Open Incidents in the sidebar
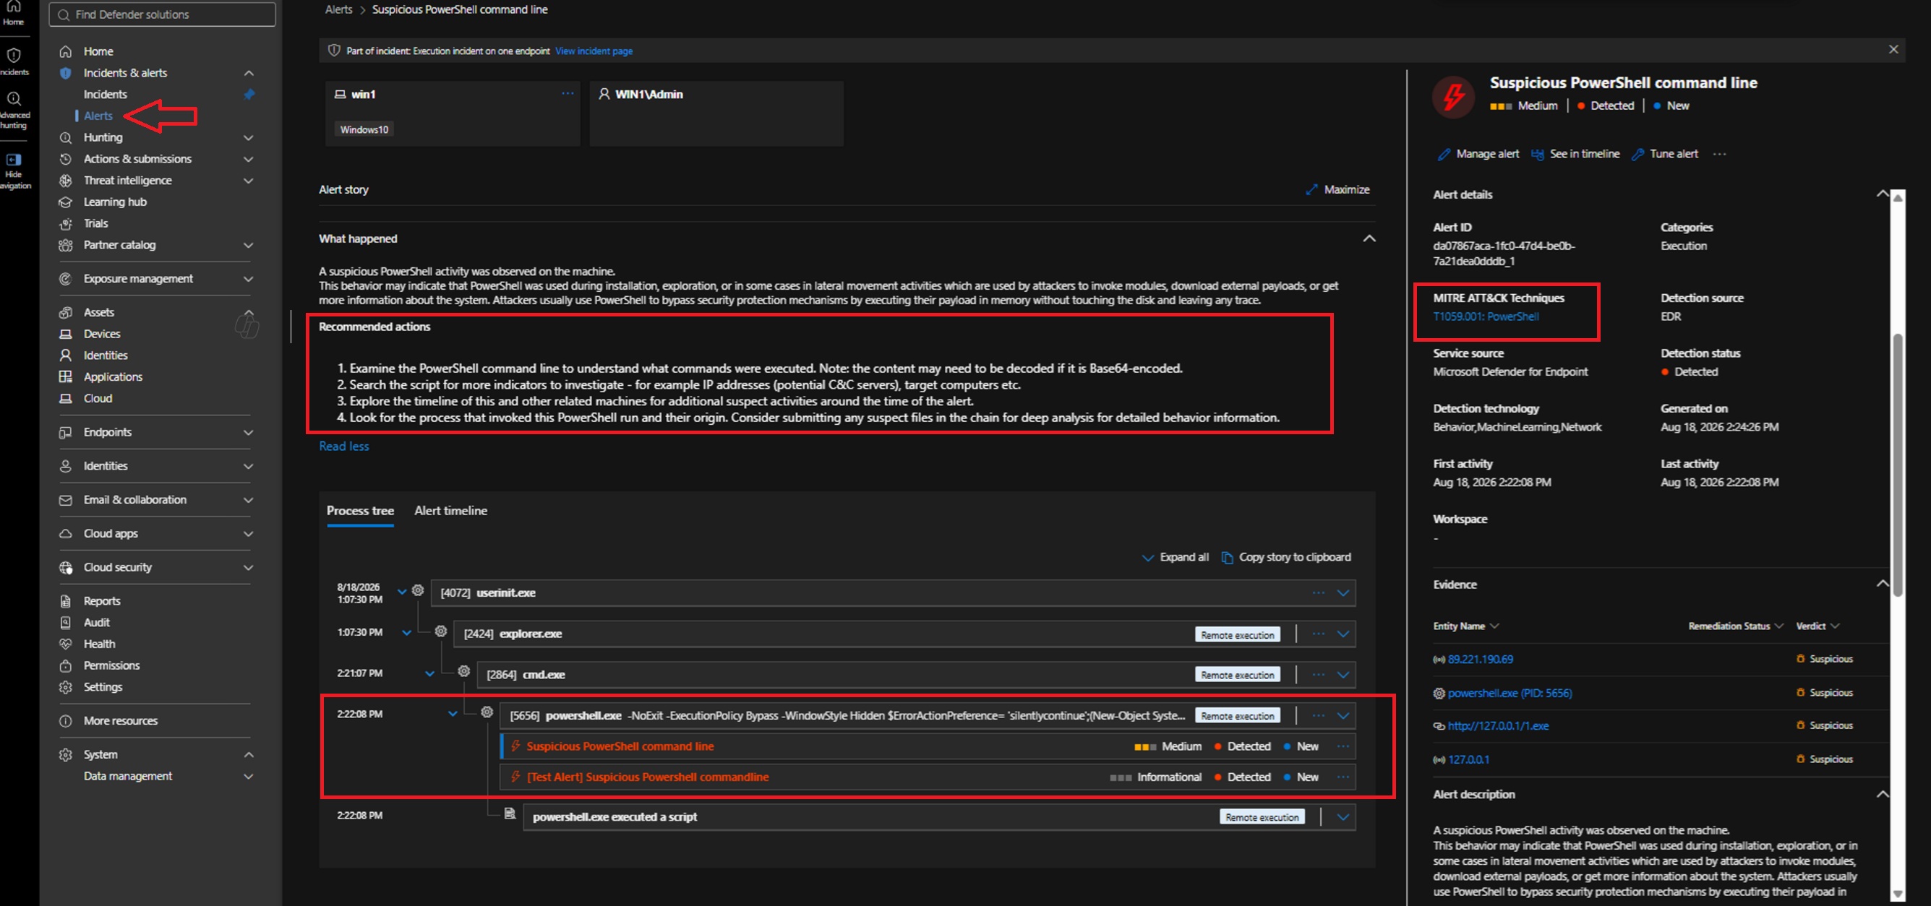Screen dimensions: 1931x906 105,95
